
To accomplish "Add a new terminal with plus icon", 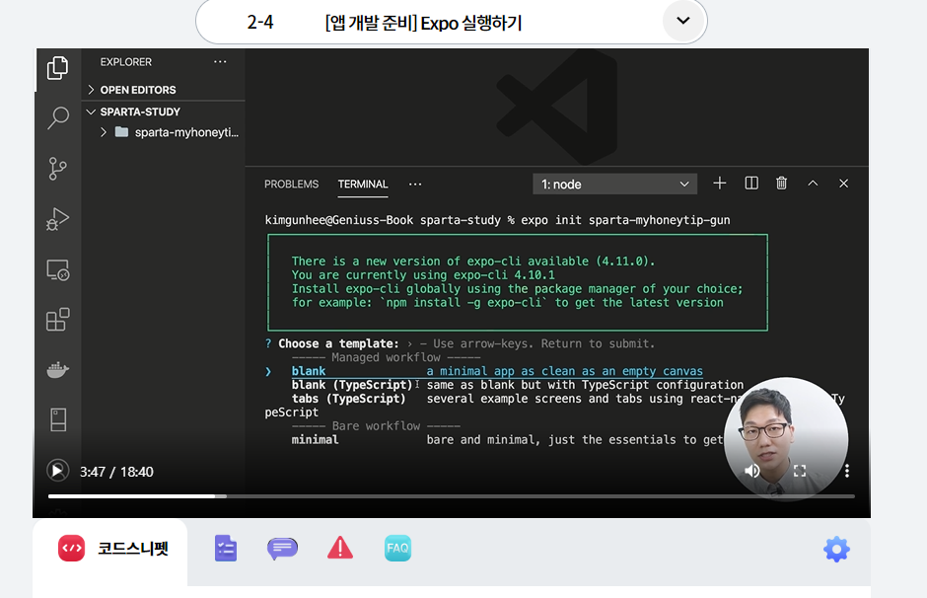I will [720, 184].
